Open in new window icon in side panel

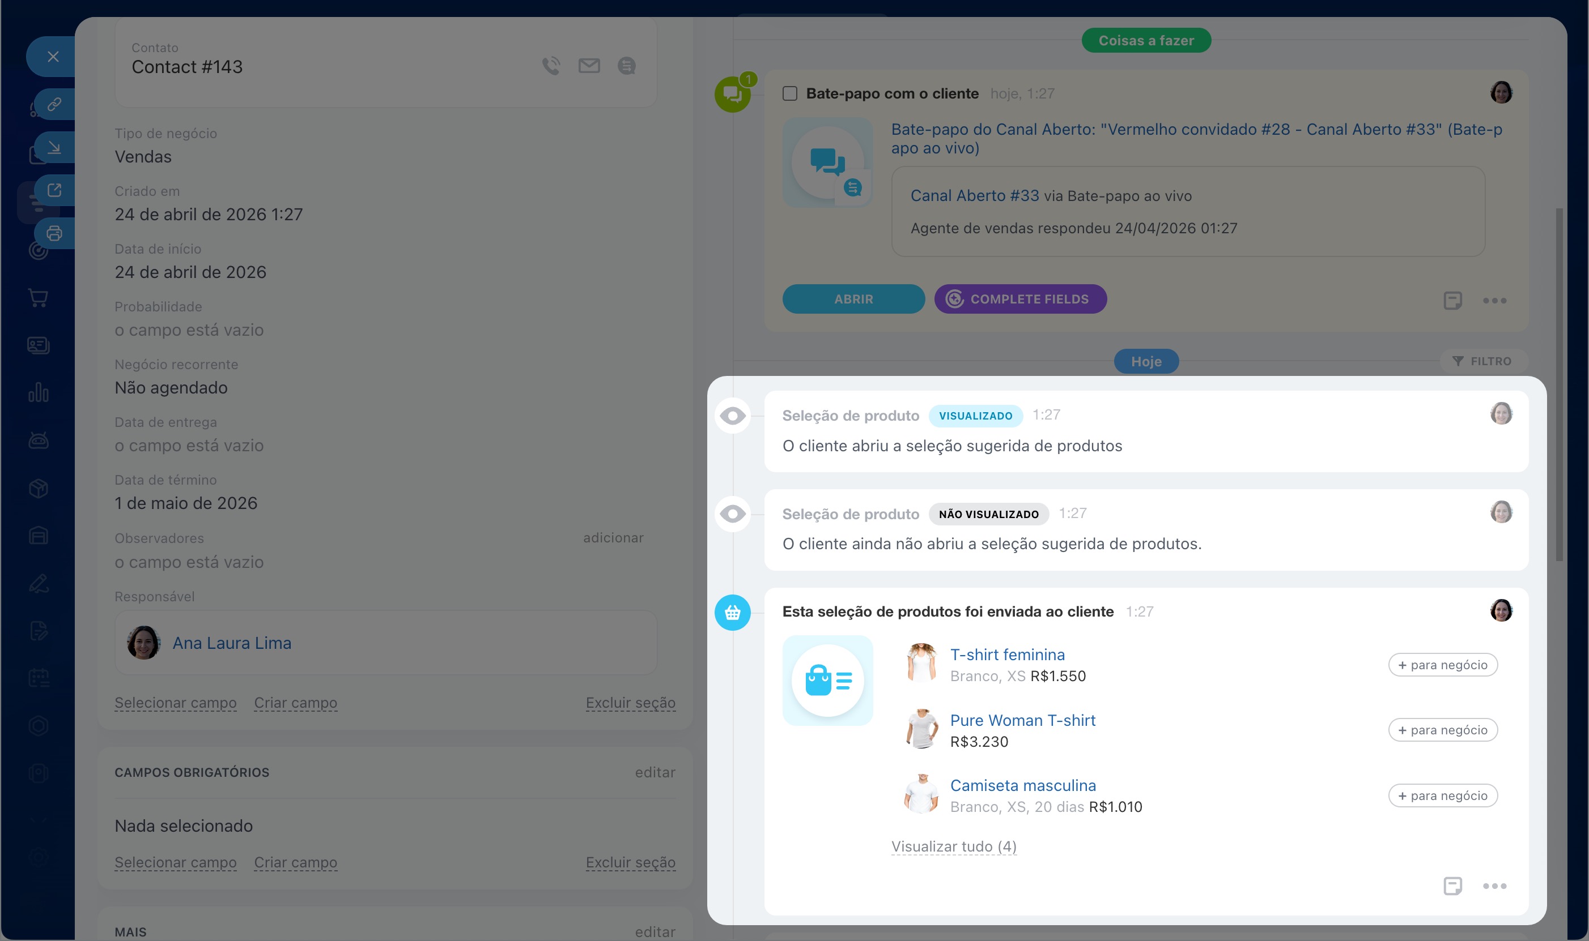54,190
